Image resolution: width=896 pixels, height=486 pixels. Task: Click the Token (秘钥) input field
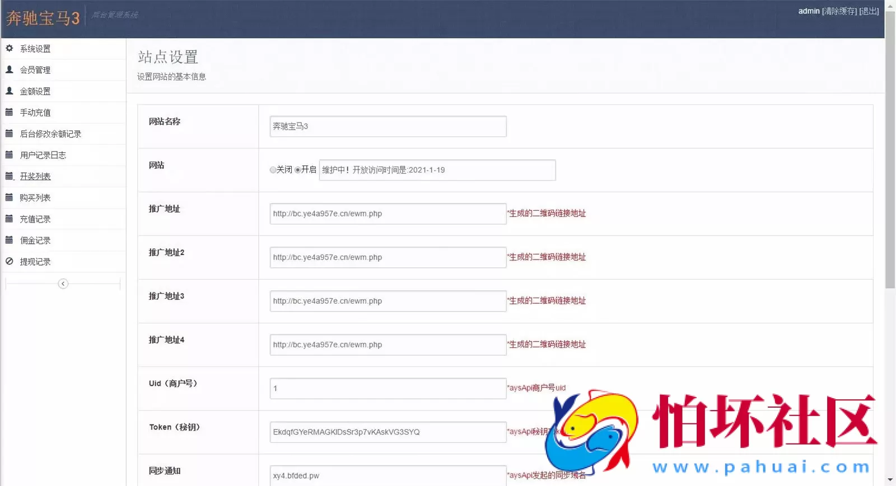click(x=388, y=432)
